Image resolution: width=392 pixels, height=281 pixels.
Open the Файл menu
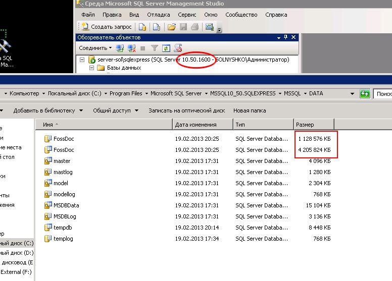tap(88, 15)
